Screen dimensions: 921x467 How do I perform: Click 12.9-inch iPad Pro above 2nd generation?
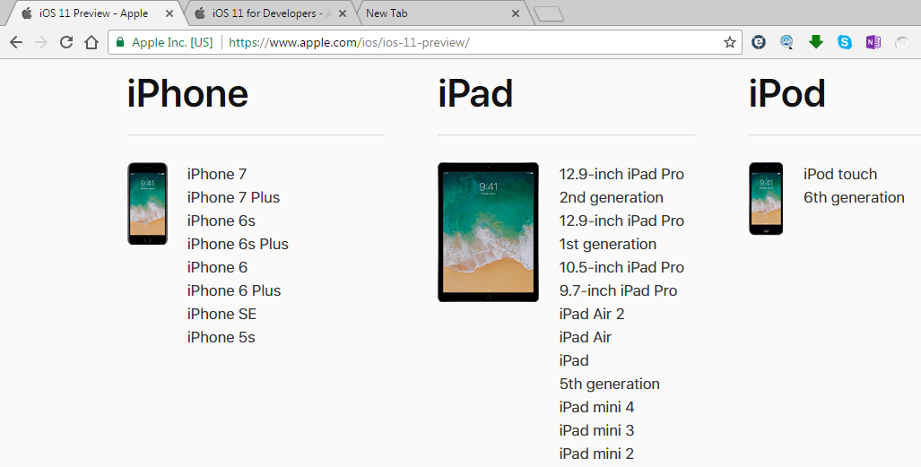pyautogui.click(x=621, y=175)
